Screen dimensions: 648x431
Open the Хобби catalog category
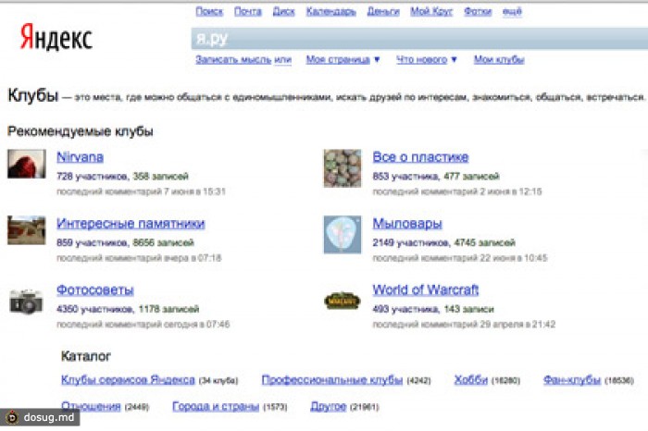[x=470, y=380]
